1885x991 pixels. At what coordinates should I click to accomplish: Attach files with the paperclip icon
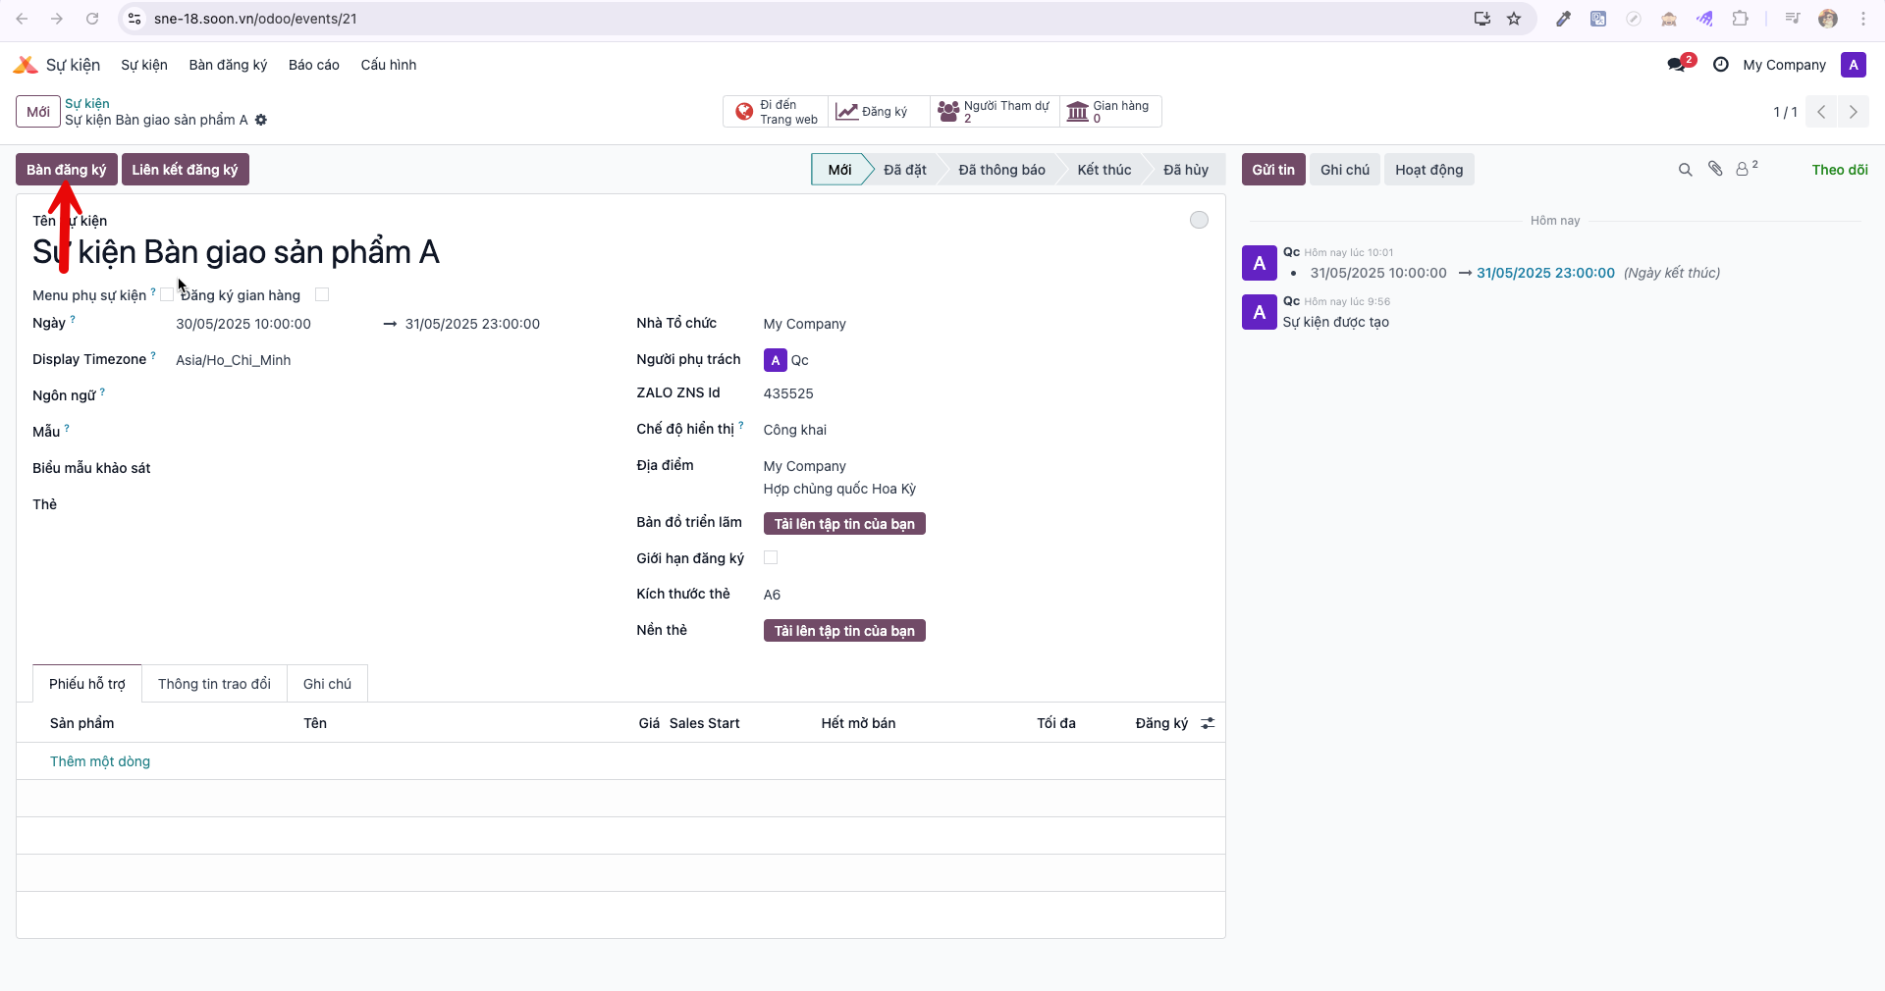tap(1715, 169)
